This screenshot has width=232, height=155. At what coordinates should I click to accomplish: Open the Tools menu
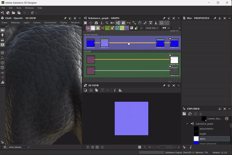tap(19, 8)
